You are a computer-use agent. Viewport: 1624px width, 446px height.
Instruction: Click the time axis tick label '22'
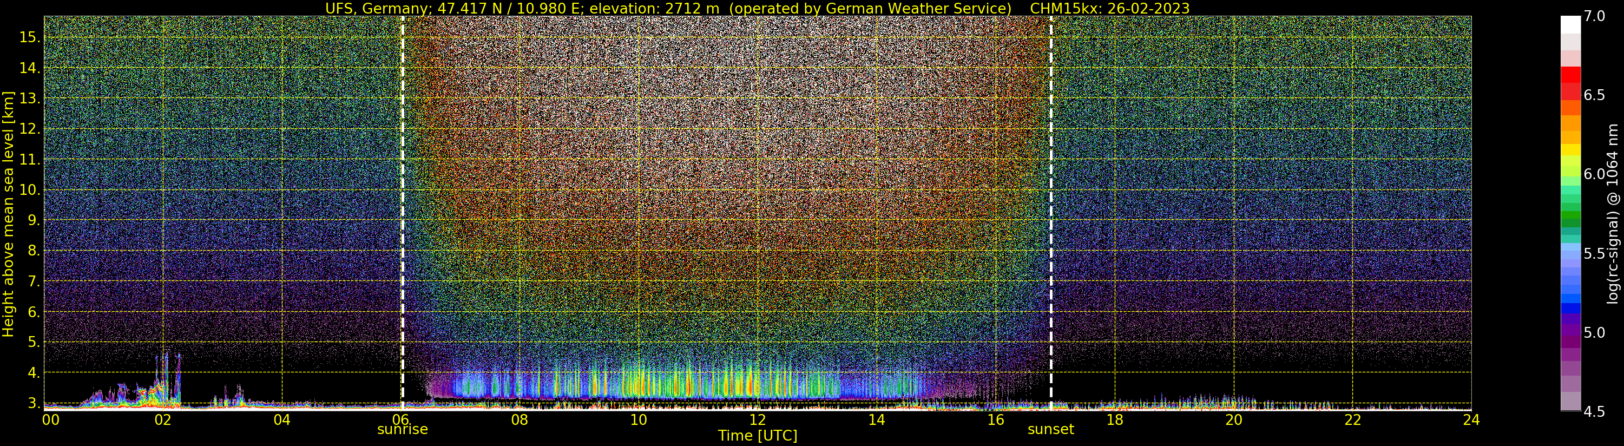(x=1352, y=419)
